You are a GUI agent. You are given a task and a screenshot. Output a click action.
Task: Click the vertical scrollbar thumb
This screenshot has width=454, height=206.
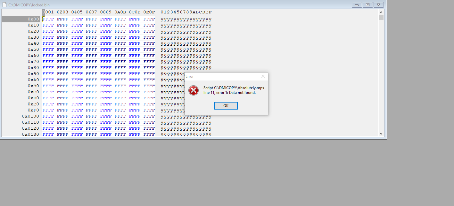381,17
